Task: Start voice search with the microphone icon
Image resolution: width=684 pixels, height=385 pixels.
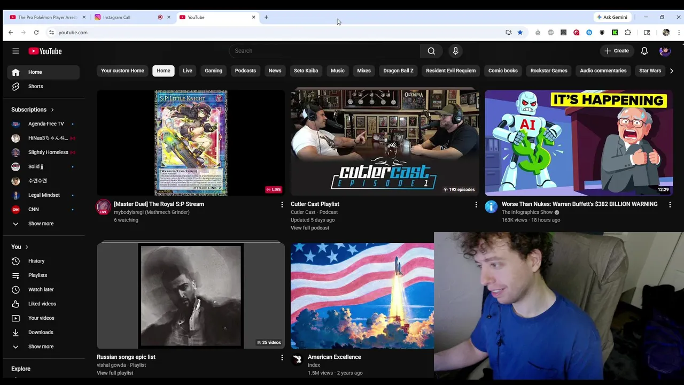Action: pos(455,51)
